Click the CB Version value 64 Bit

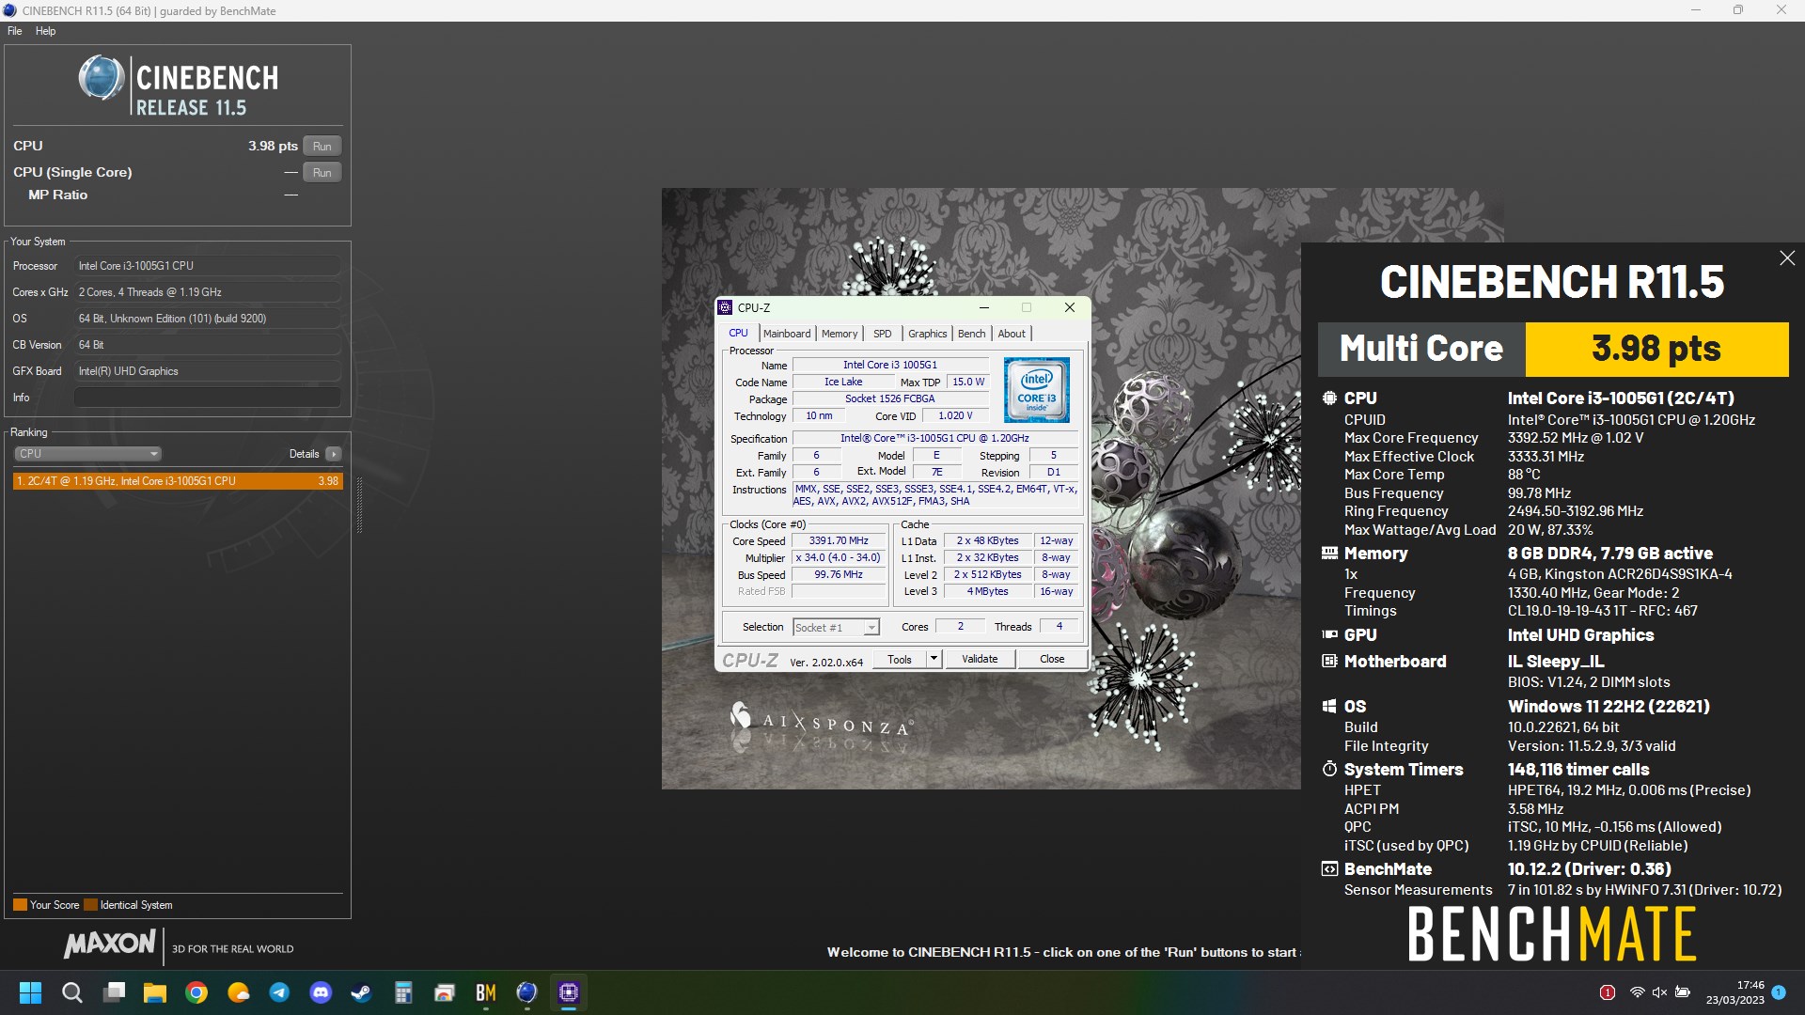207,345
